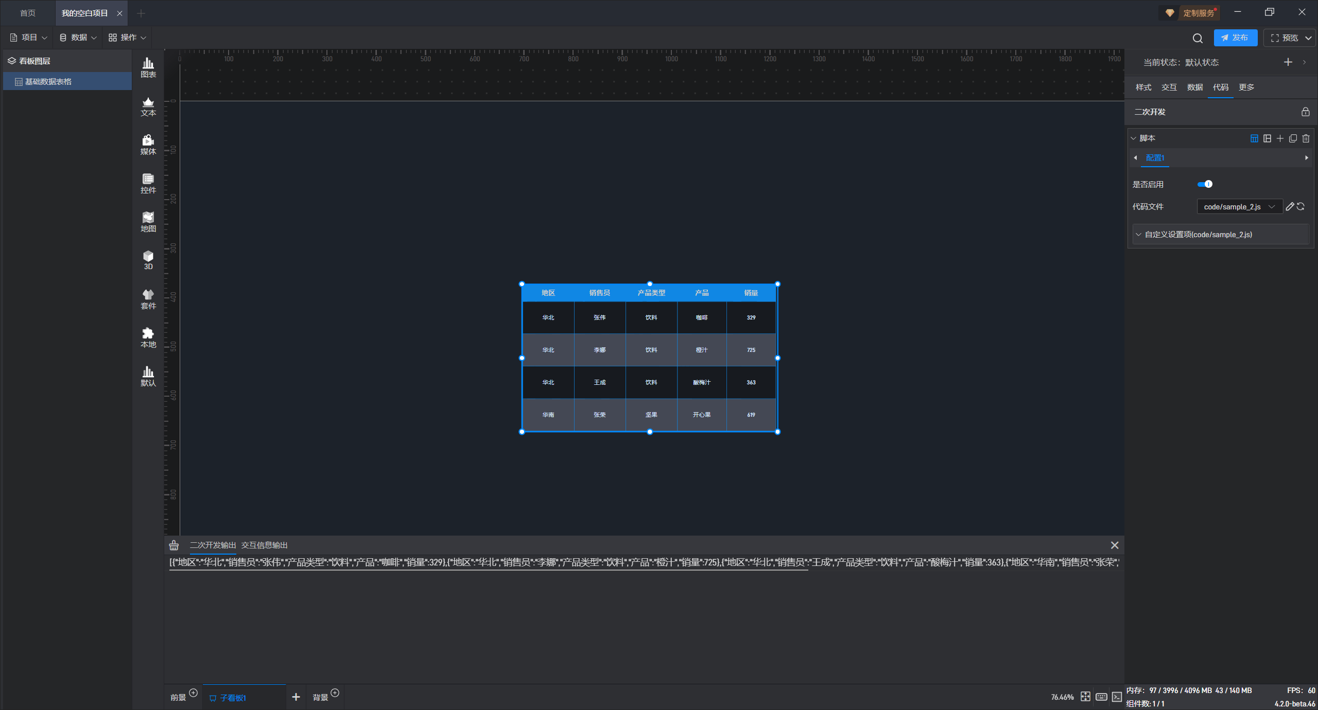Close the output panel
Viewport: 1318px width, 710px height.
(x=1115, y=545)
